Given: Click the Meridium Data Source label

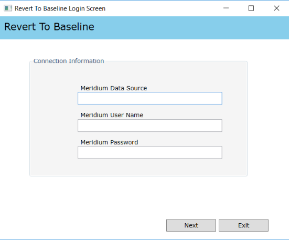Looking at the screenshot, I should [114, 88].
